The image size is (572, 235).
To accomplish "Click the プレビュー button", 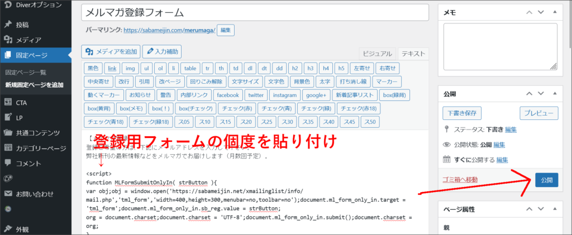I will point(539,113).
